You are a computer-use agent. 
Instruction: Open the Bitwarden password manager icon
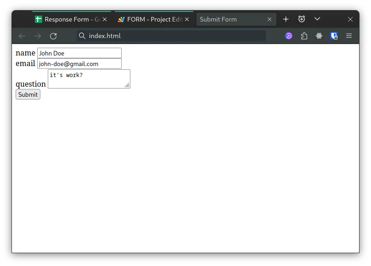point(334,36)
